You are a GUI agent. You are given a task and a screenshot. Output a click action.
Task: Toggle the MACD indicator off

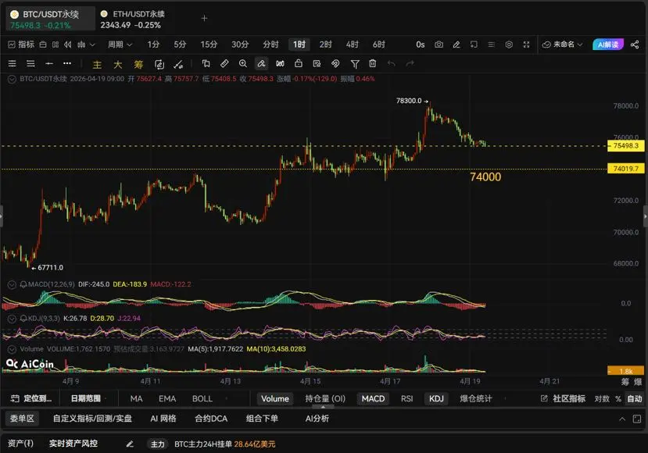(x=373, y=398)
